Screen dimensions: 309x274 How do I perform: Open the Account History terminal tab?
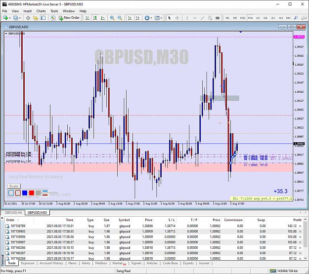click(51, 263)
